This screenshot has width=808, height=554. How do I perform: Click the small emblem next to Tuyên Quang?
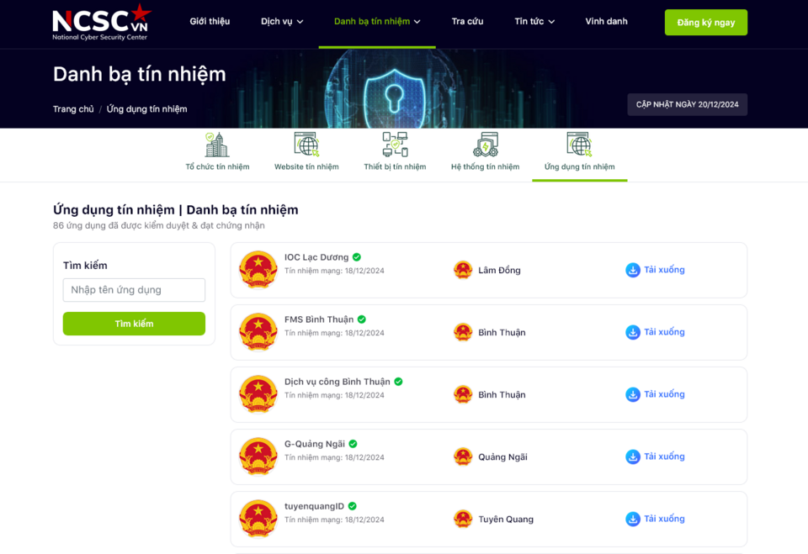coord(463,519)
